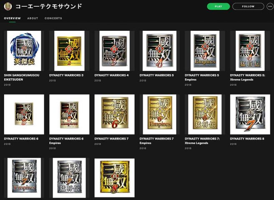Open the Dynasty Warriors 8 album cover
Viewport: 274px width, 200px height.
tap(250, 114)
